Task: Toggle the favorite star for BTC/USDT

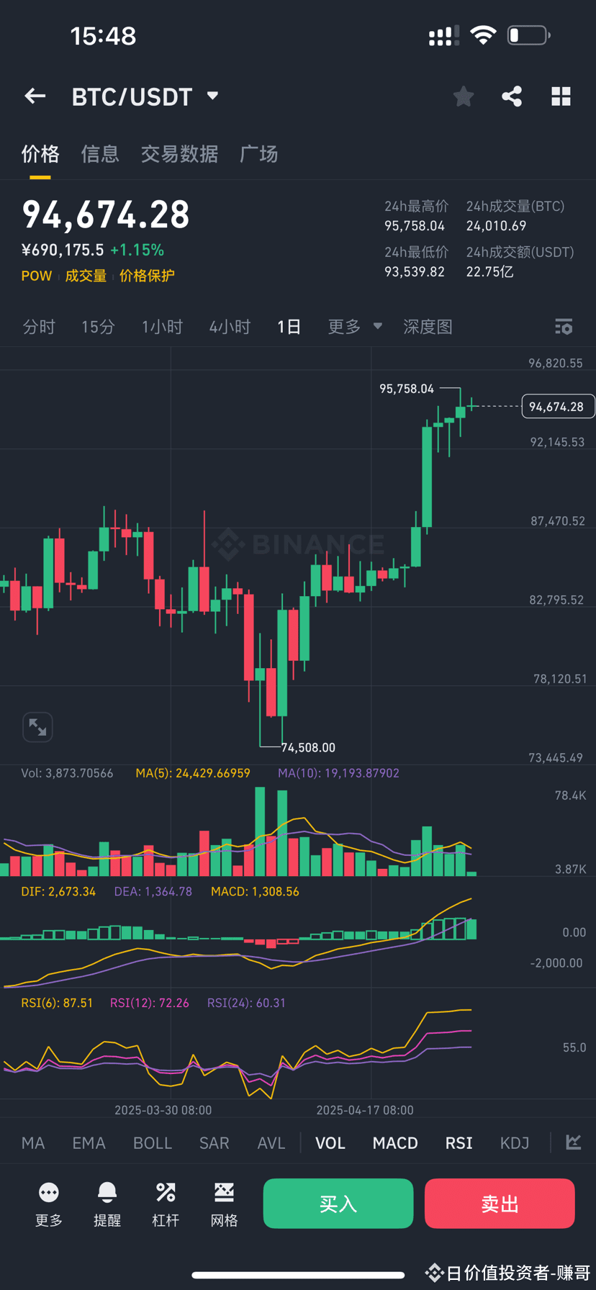Action: point(463,96)
